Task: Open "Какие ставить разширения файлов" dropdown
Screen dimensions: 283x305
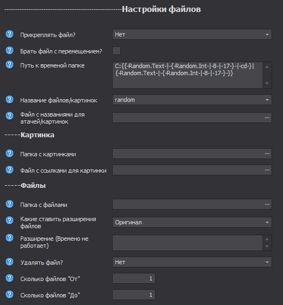Action: 192,222
